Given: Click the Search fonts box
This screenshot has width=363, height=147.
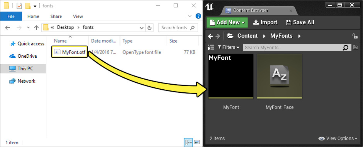Looking at the screenshot, I should tap(178, 28).
